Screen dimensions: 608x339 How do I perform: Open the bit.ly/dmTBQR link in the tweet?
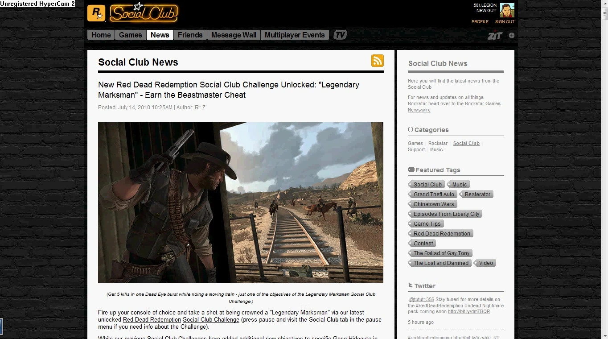pyautogui.click(x=469, y=312)
